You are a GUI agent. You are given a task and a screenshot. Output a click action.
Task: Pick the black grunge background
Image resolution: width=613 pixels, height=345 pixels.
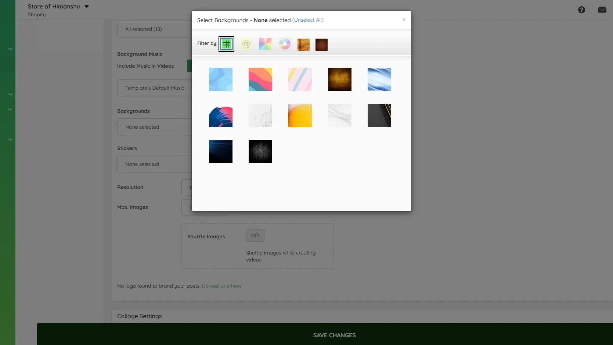pos(260,152)
